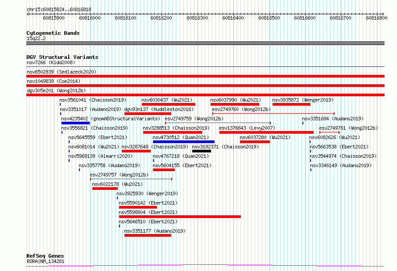The width and height of the screenshot is (397, 271).
Task: Click the nsv6082626 (Wu2021) label
Action: [335, 137]
